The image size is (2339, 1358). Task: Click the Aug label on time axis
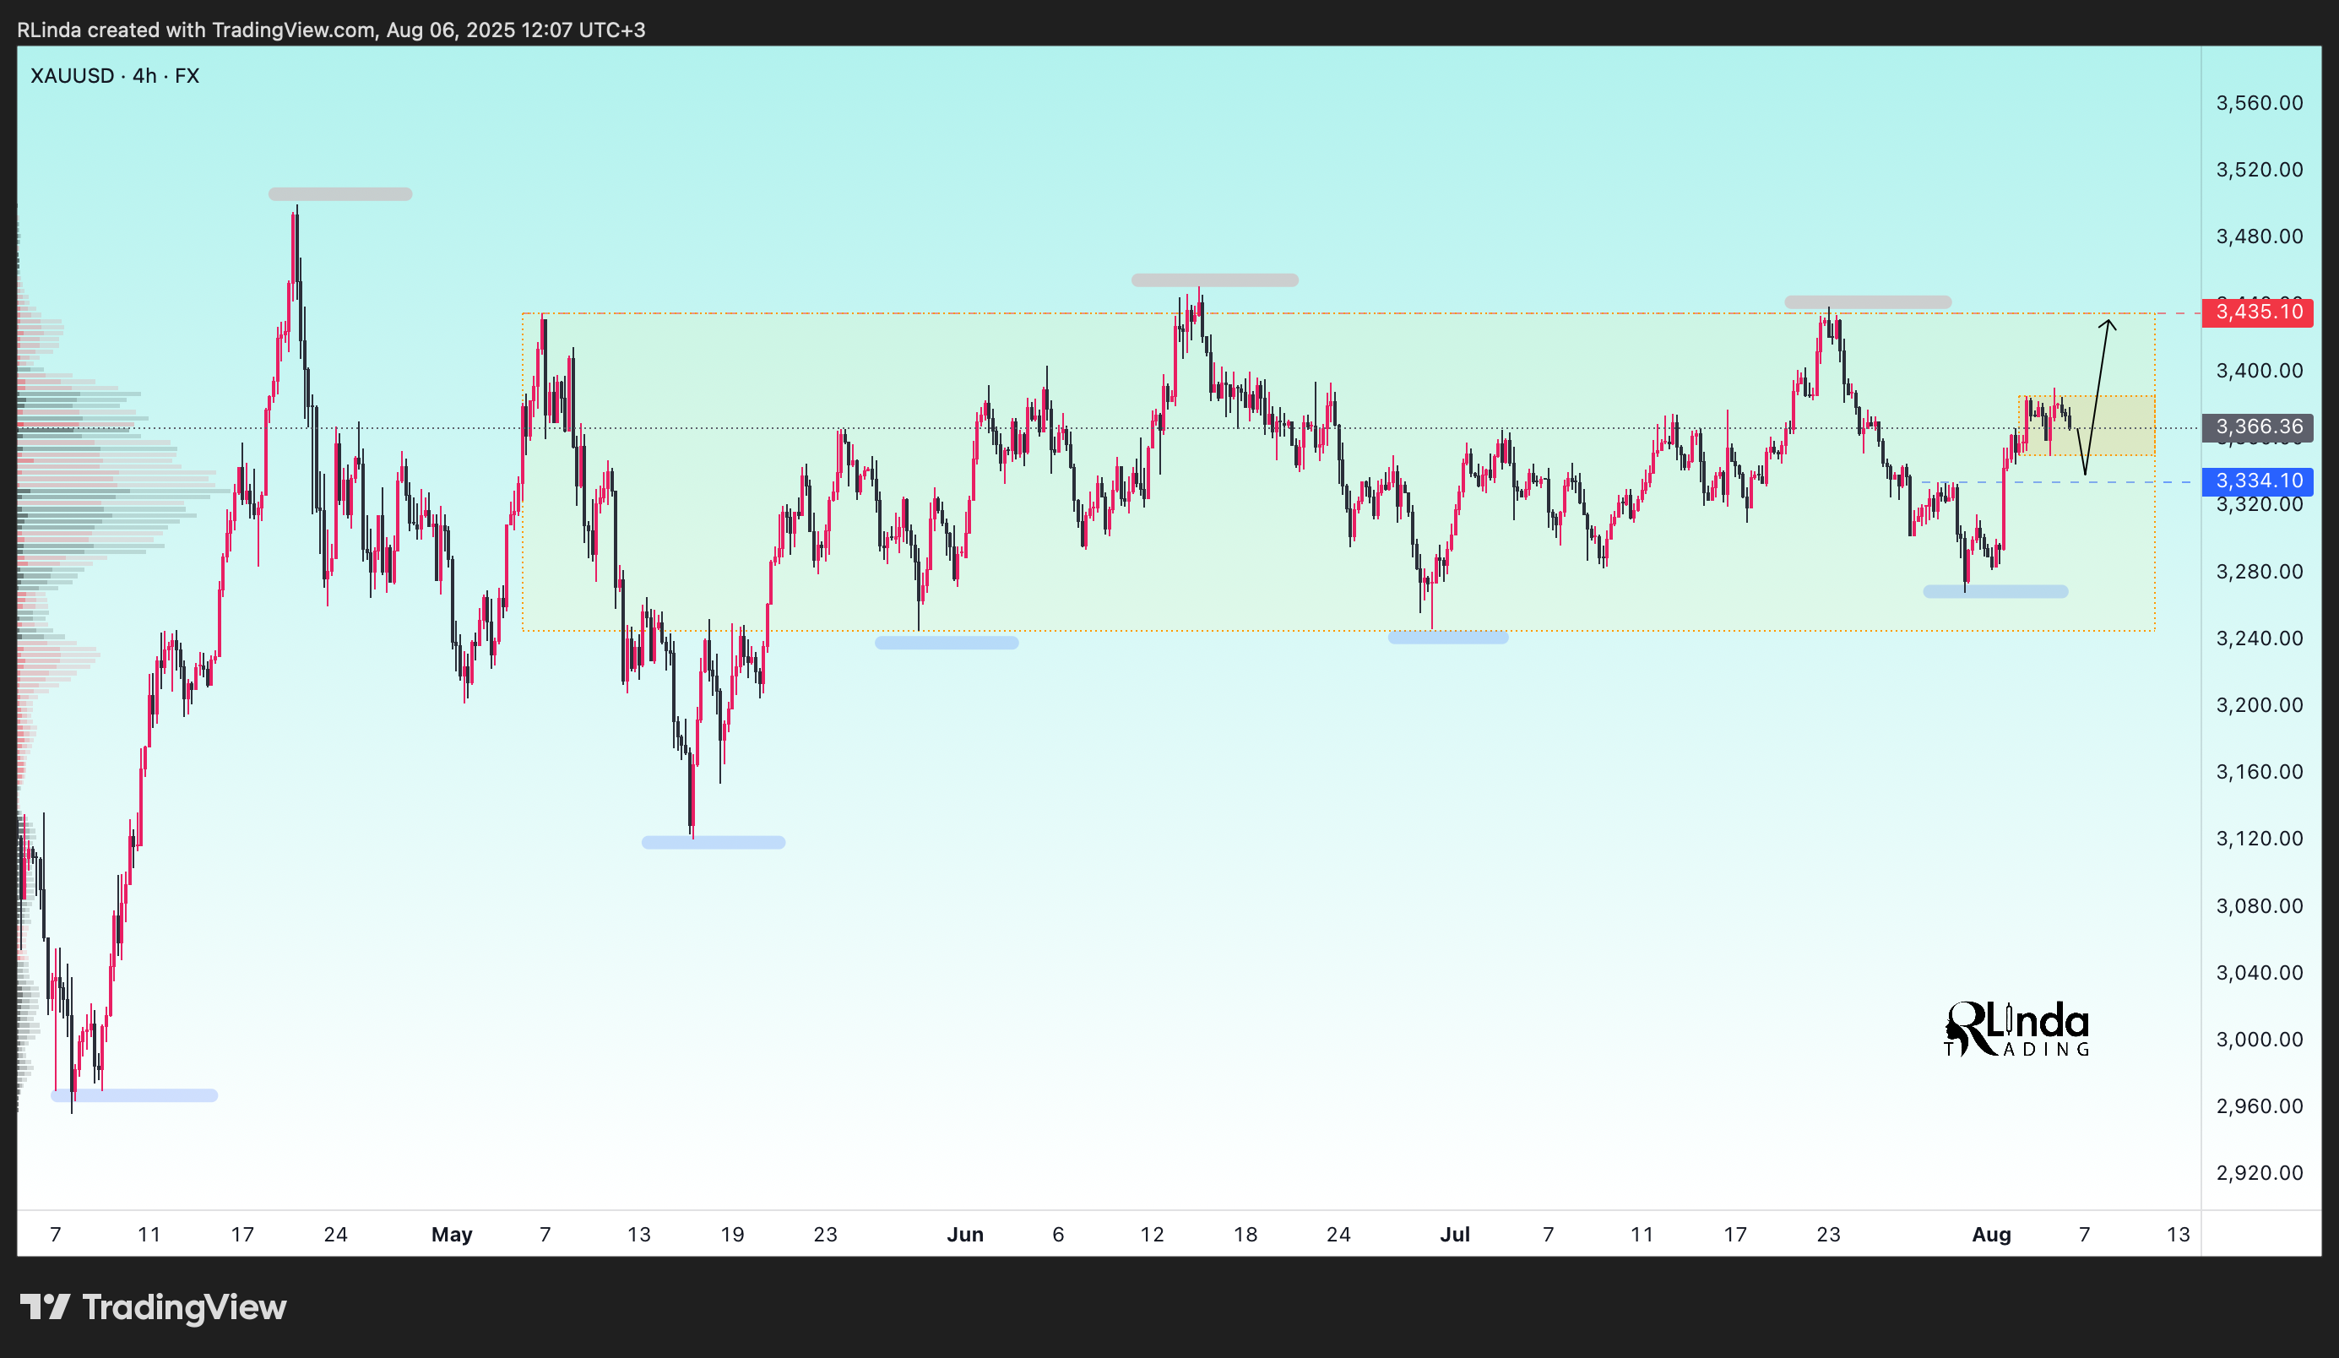pos(1991,1236)
